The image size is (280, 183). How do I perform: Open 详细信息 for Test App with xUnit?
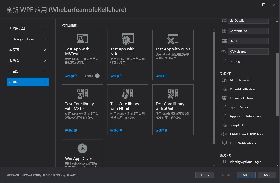coord(161,76)
